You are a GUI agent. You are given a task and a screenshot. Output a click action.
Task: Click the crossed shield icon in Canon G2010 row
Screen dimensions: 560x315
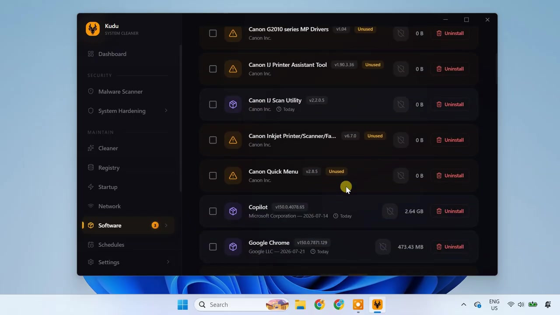(401, 33)
